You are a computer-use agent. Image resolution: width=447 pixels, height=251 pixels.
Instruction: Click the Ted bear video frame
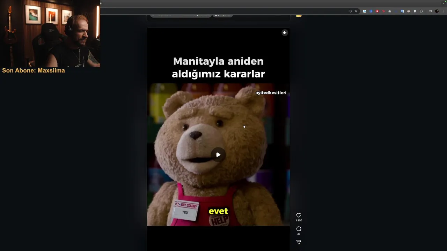tap(218, 154)
